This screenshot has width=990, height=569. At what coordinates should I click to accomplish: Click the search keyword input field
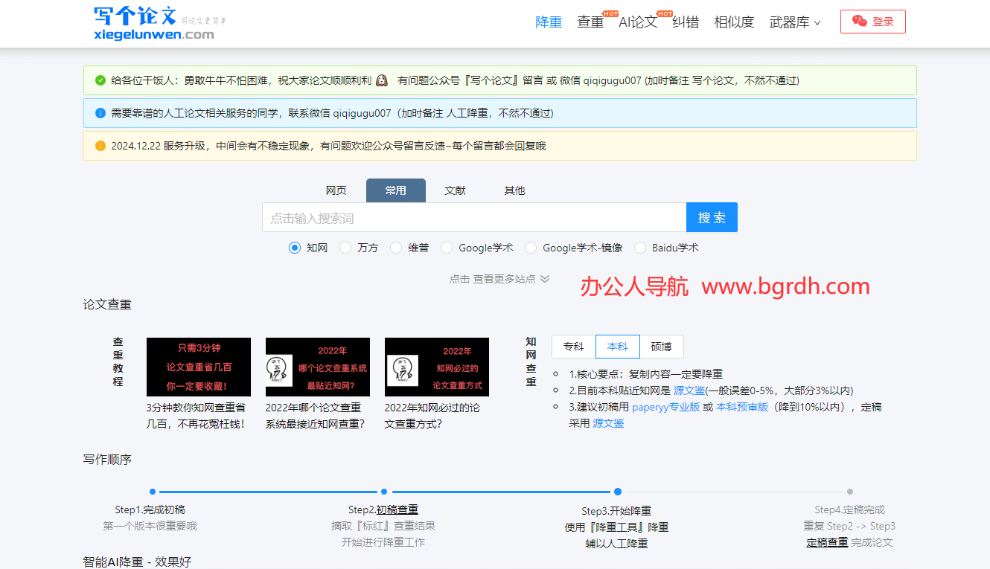[x=473, y=218]
